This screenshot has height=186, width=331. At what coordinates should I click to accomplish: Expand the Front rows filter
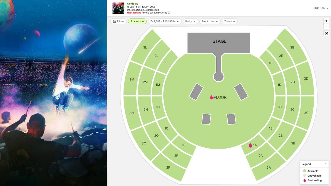point(210,21)
